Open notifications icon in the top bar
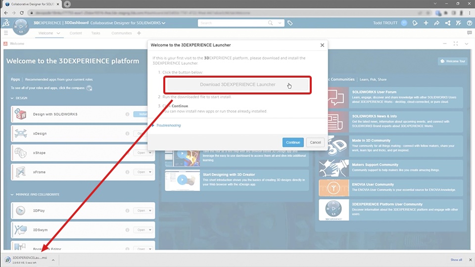This screenshot has height=267, width=475. click(x=415, y=23)
